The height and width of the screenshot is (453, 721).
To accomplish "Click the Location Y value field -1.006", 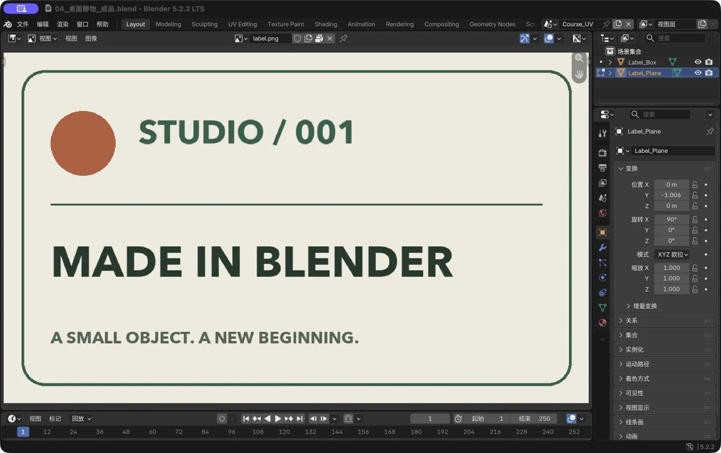I will (x=672, y=195).
